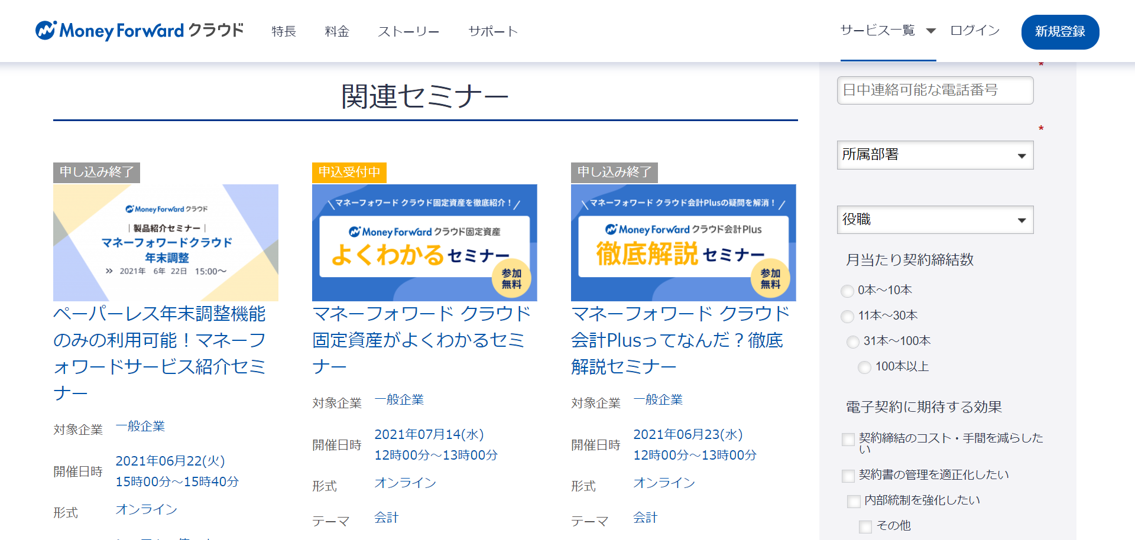Image resolution: width=1135 pixels, height=540 pixels.
Task: Focus the 日中連絡可能な電話番号 input field
Action: click(935, 90)
